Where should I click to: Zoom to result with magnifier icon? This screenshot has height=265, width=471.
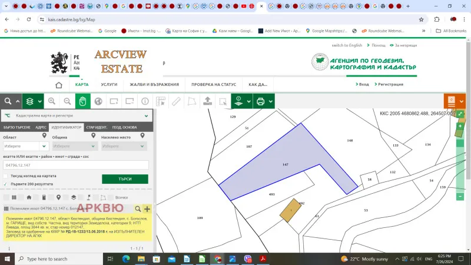[138, 209]
